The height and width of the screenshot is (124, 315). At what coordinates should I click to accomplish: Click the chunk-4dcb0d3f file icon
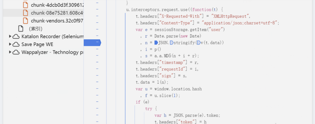pyautogui.click(x=26, y=5)
